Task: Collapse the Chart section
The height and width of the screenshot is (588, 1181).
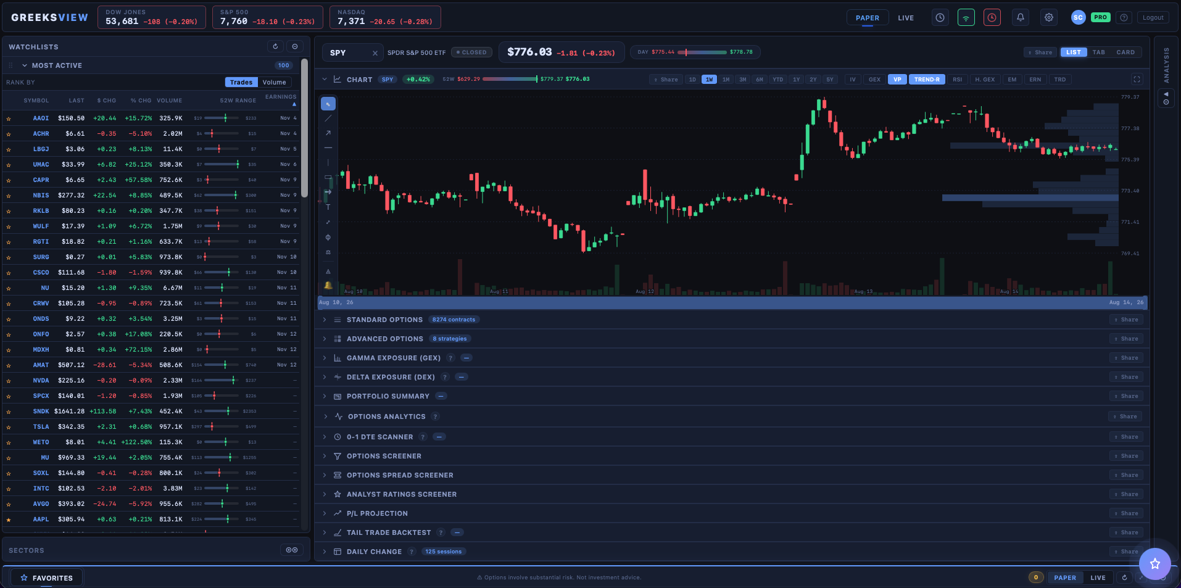Action: pyautogui.click(x=325, y=80)
